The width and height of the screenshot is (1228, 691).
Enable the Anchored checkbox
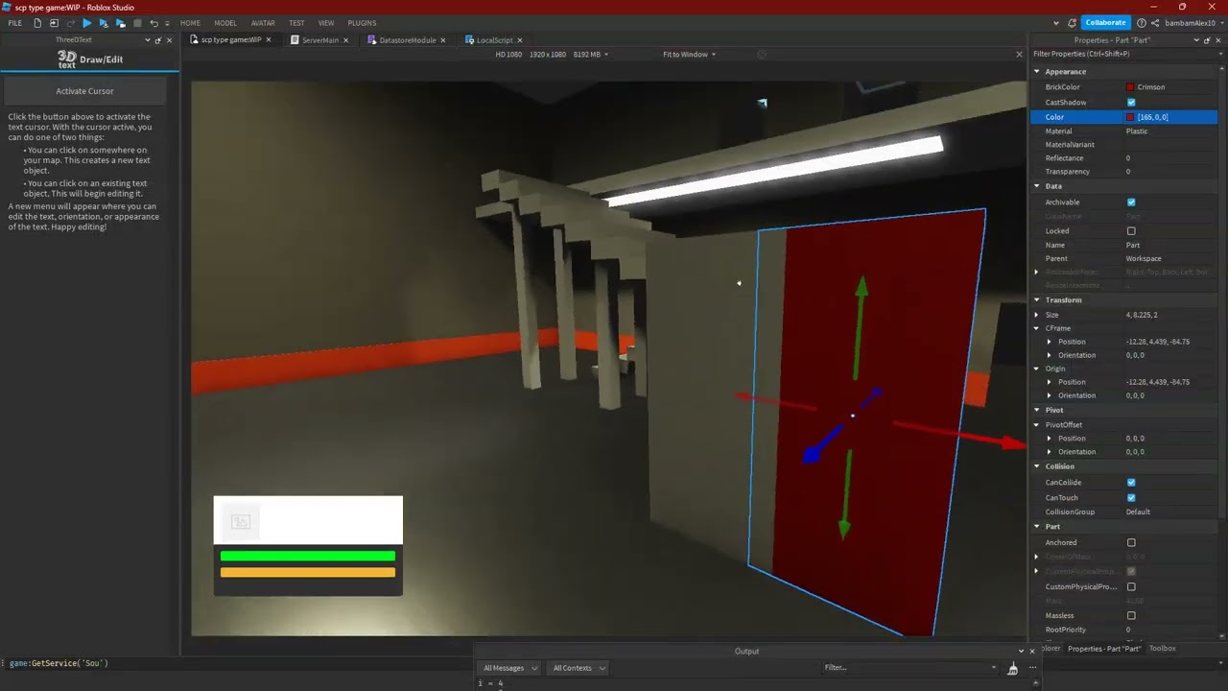click(x=1131, y=543)
